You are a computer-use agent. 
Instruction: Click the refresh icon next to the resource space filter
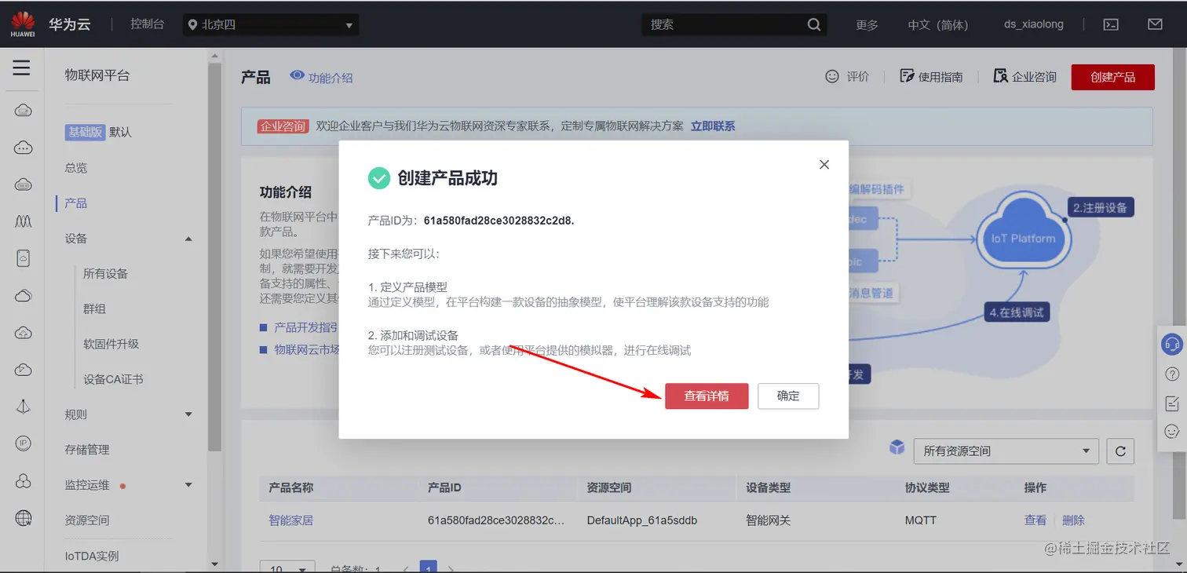pos(1120,451)
